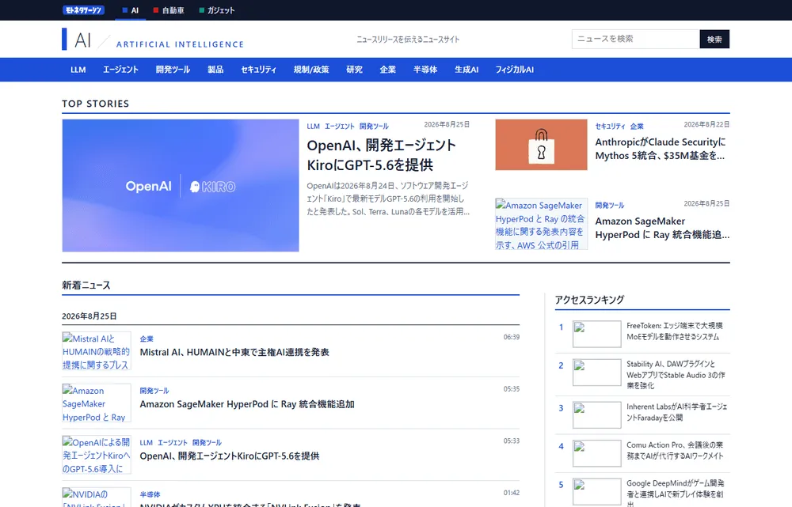Switch to the 自動車 tab
Screen dimensions: 792x507
169,10
